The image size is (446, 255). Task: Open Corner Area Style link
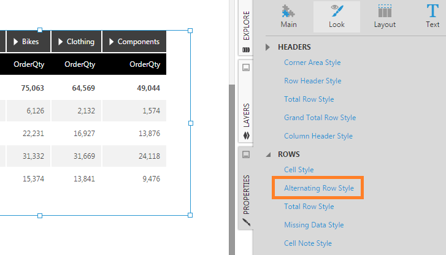tap(312, 63)
